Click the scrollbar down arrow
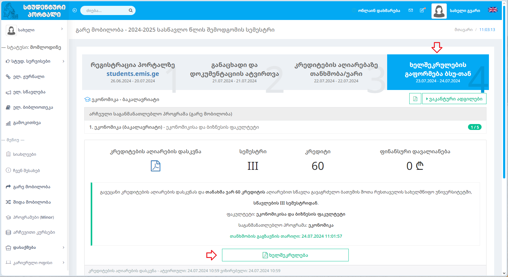The height and width of the screenshot is (277, 508). (x=504, y=273)
